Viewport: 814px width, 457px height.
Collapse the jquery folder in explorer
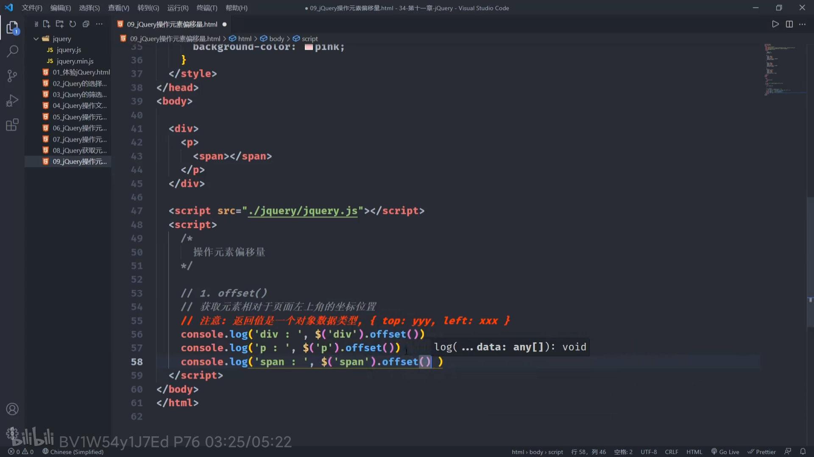coord(36,39)
